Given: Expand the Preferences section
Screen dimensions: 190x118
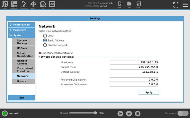Looking at the screenshot, I should [22, 25].
